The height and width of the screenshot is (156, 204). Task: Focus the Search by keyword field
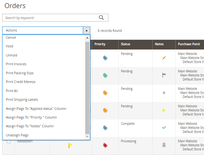pos(50,18)
